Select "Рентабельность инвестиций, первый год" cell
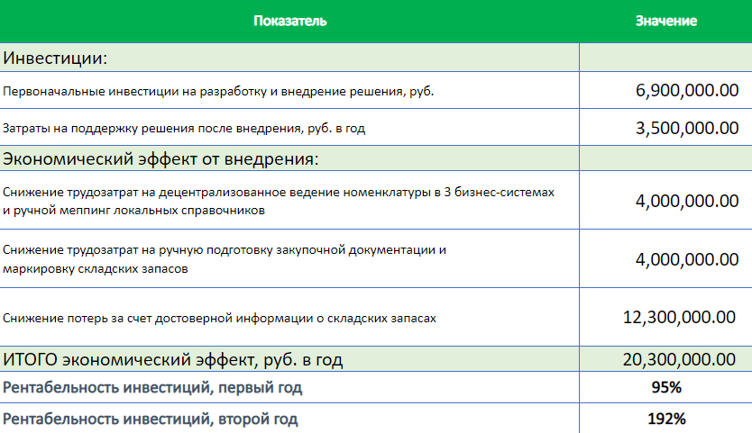 (x=152, y=389)
